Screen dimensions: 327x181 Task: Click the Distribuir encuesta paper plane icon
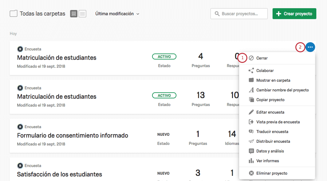point(251,141)
